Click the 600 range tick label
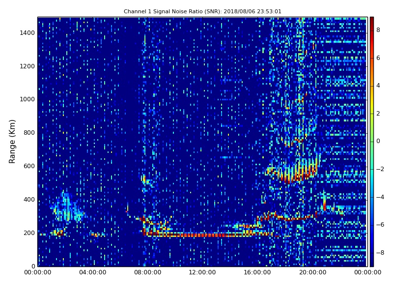Viewport: 393px width, 295px height. point(29,166)
